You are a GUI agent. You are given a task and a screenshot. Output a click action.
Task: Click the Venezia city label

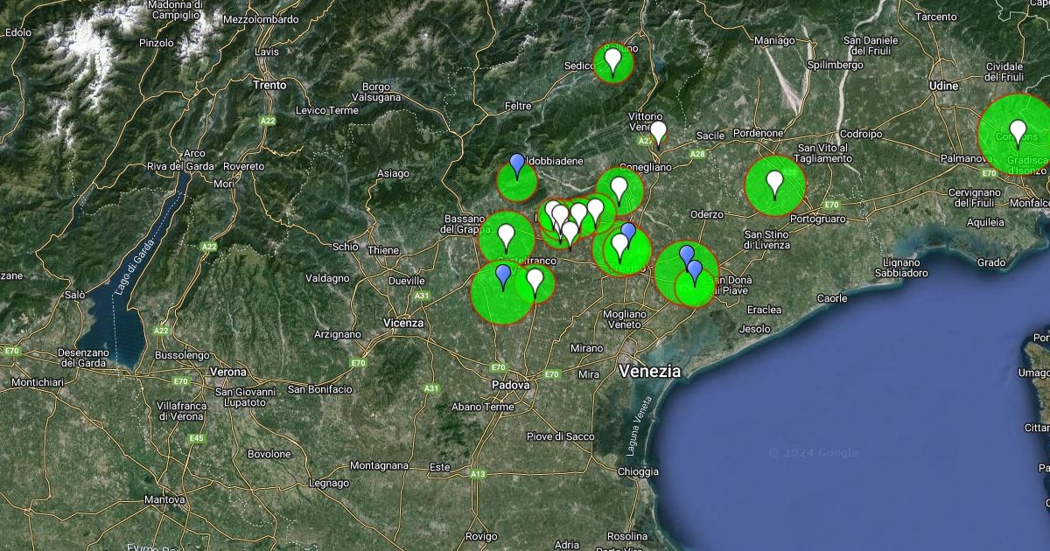click(x=649, y=371)
